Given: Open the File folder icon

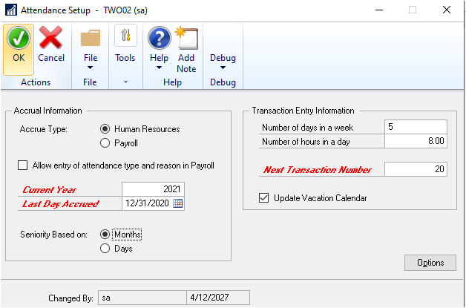Looking at the screenshot, I should tap(91, 38).
